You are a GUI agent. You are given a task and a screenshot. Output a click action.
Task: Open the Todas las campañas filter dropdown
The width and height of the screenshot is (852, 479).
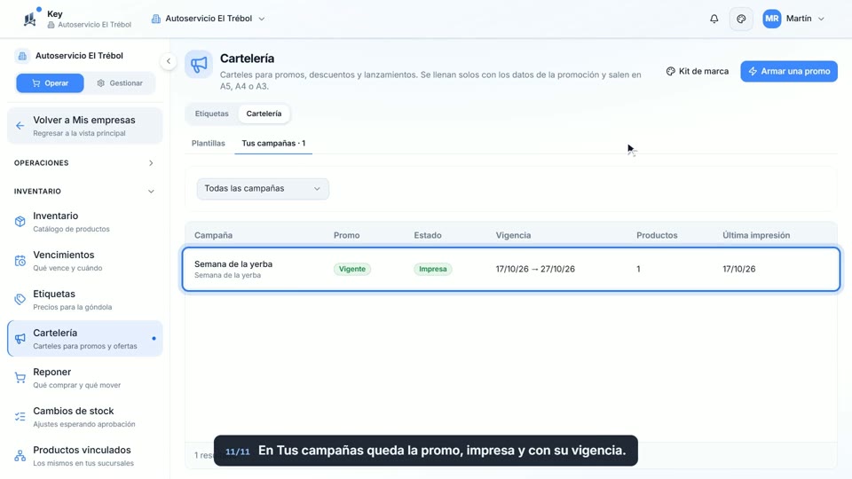[263, 188]
